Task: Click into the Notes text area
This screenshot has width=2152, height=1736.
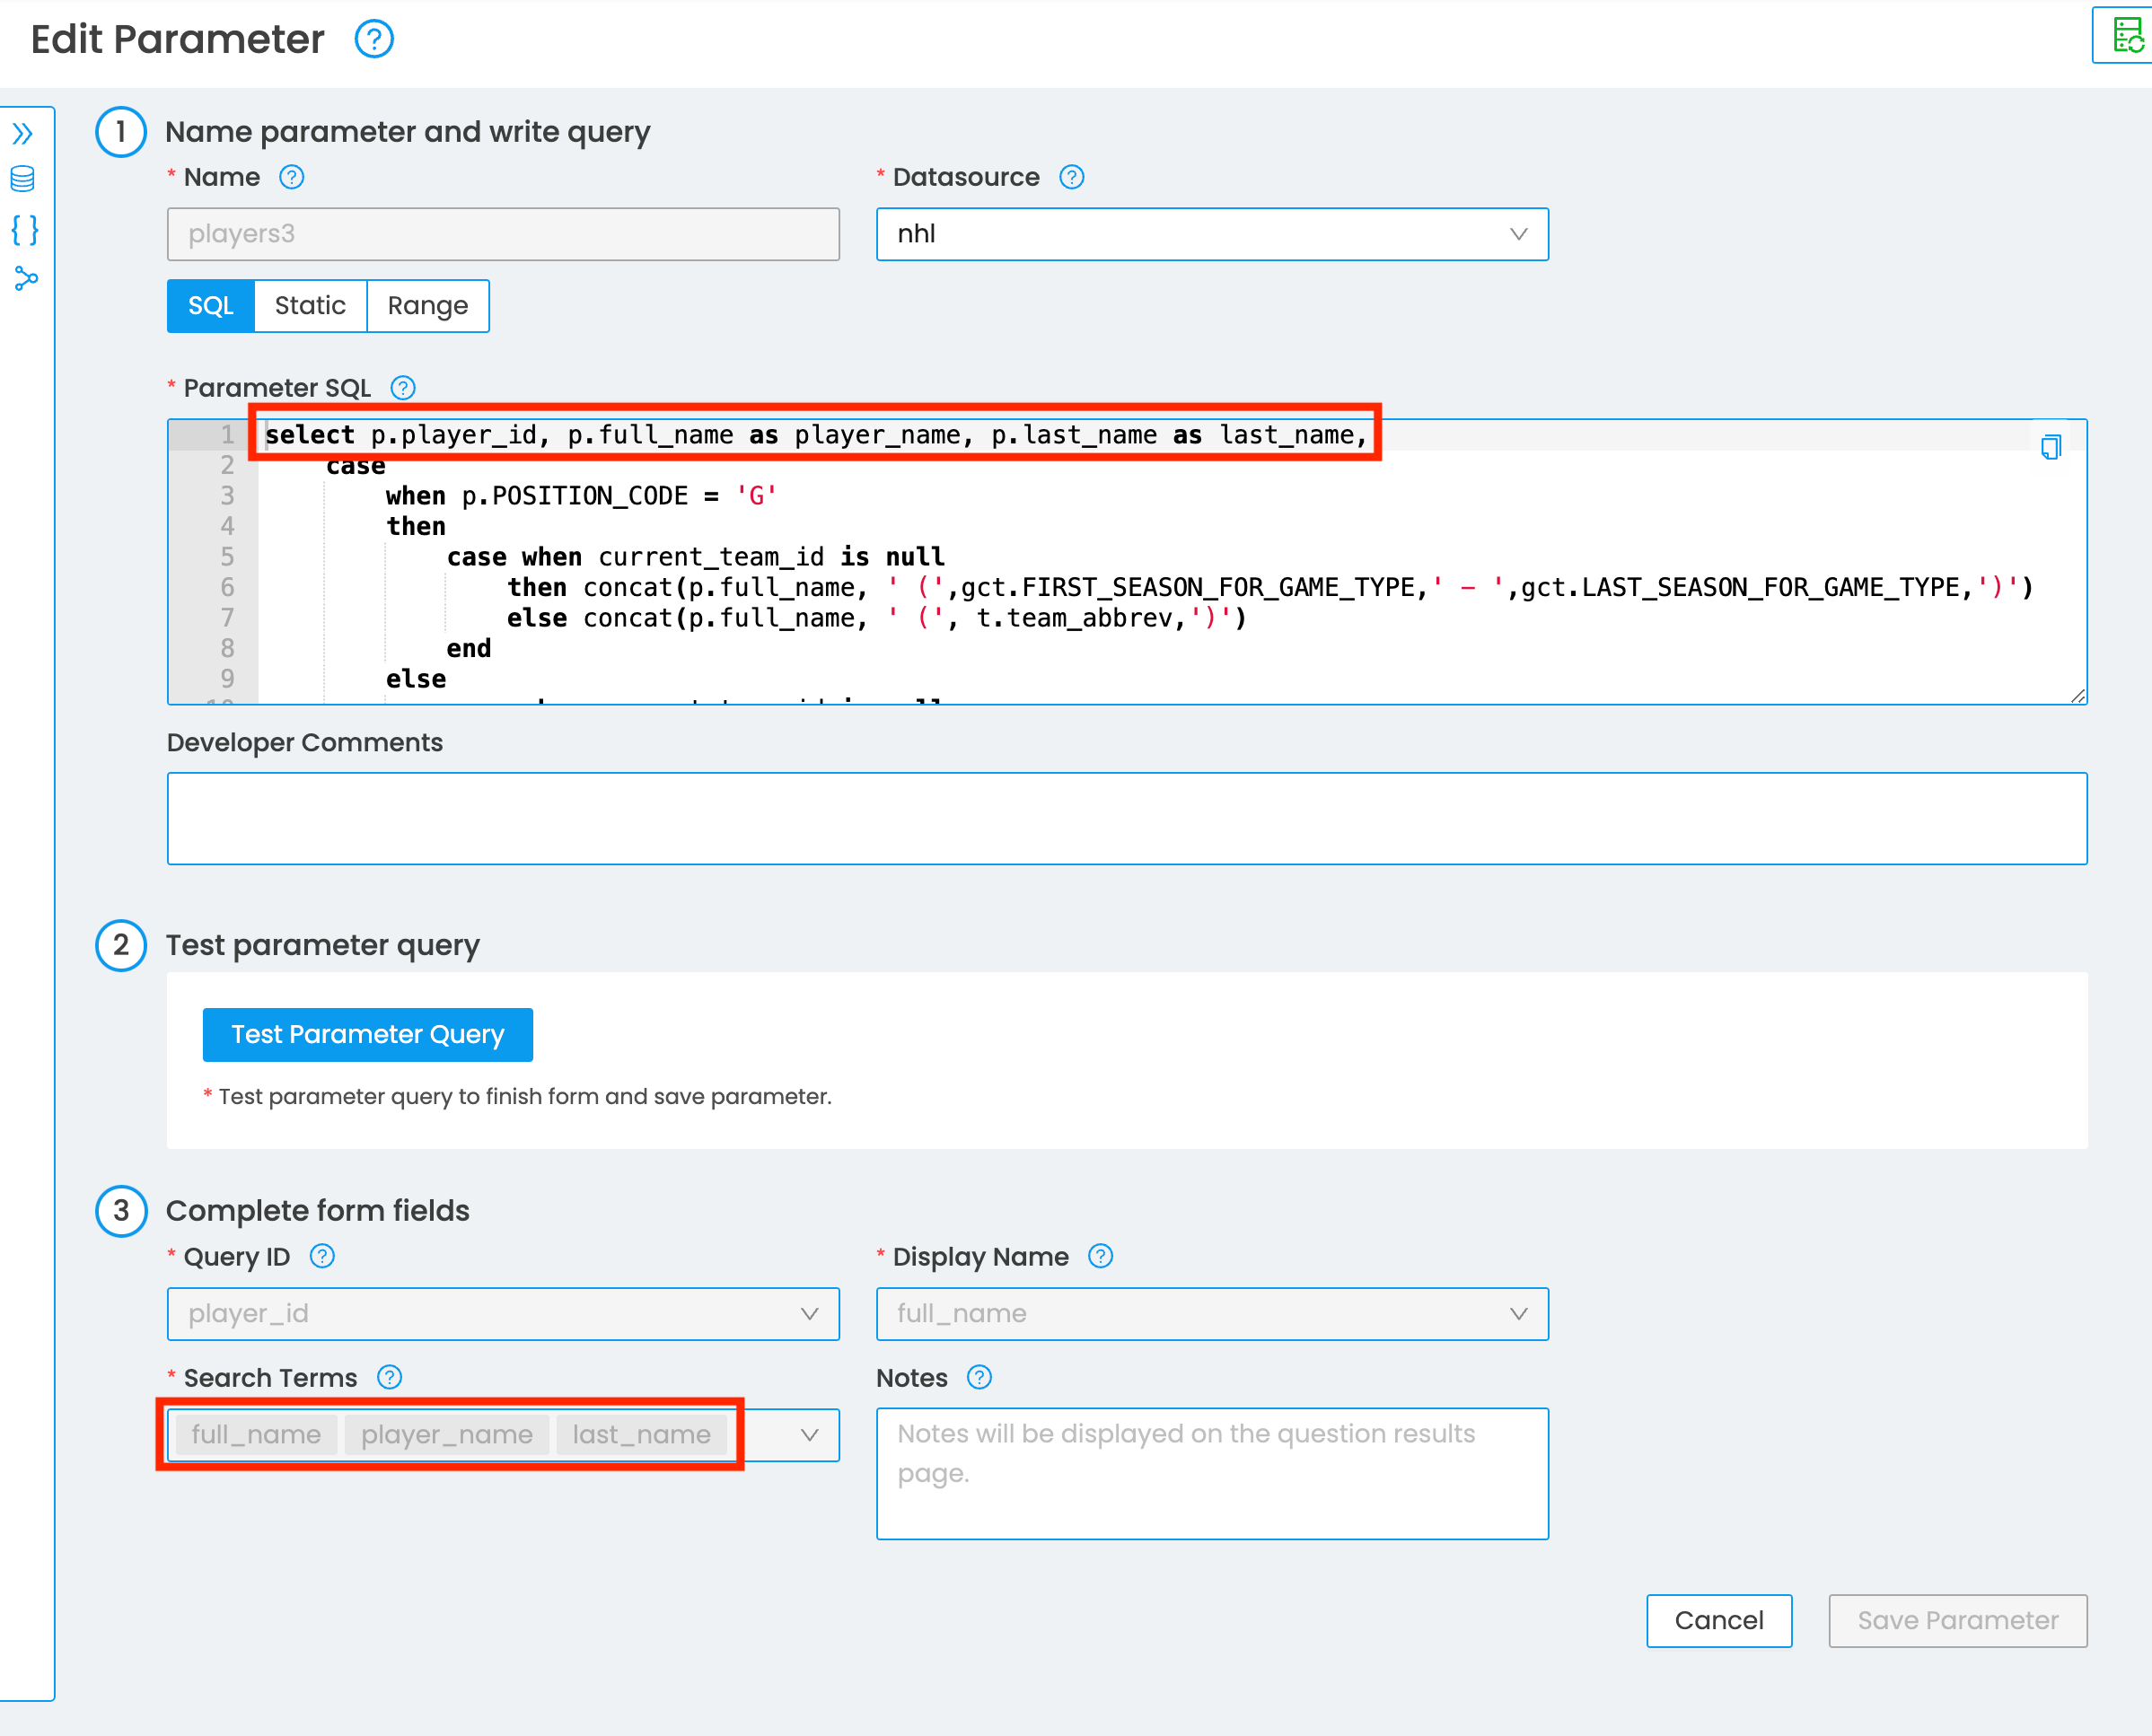Action: (1212, 1474)
